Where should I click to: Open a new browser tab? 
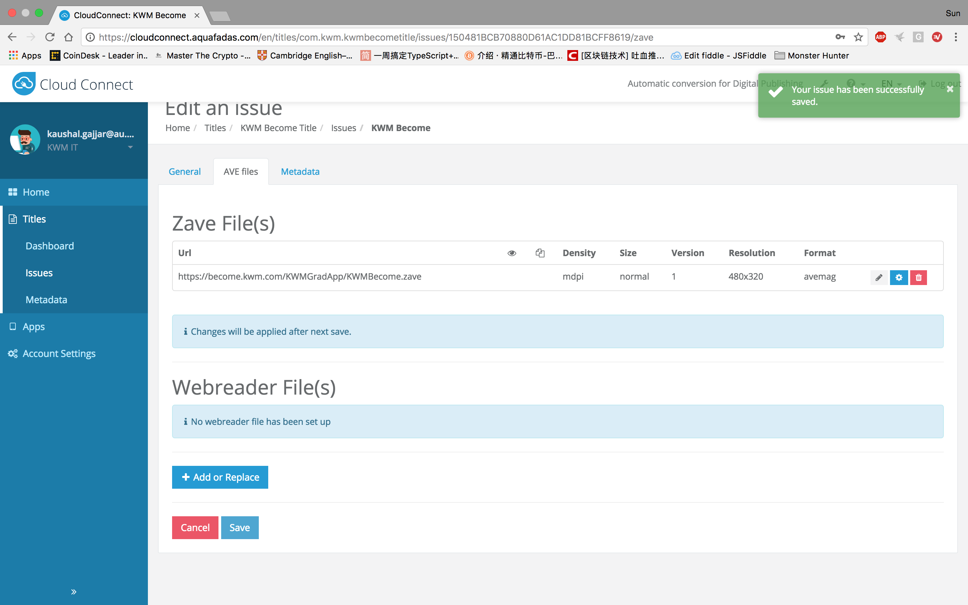click(x=219, y=16)
